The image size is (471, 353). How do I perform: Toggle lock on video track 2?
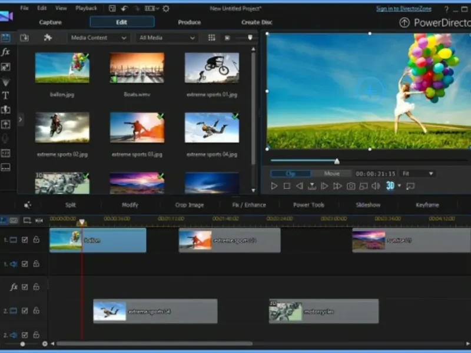36,311
